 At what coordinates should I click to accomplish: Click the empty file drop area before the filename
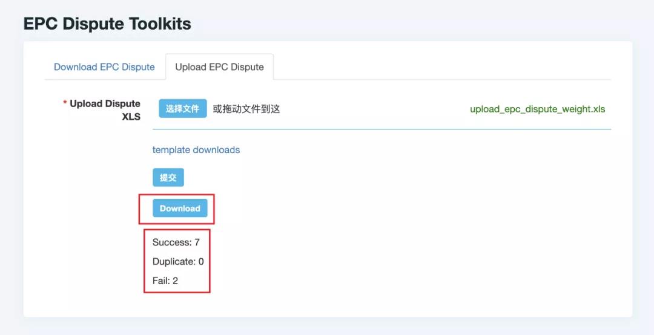pyautogui.click(x=375, y=109)
